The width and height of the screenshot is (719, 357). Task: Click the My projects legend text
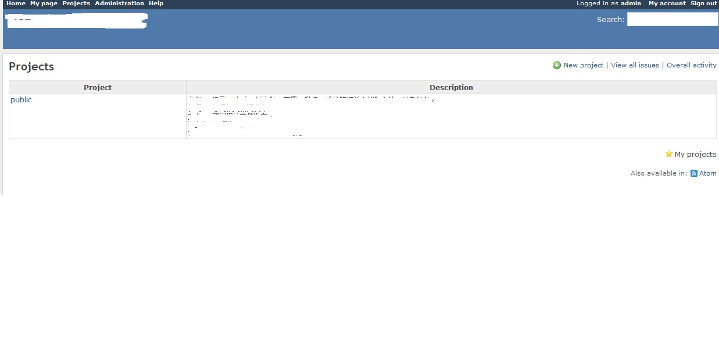tap(696, 155)
